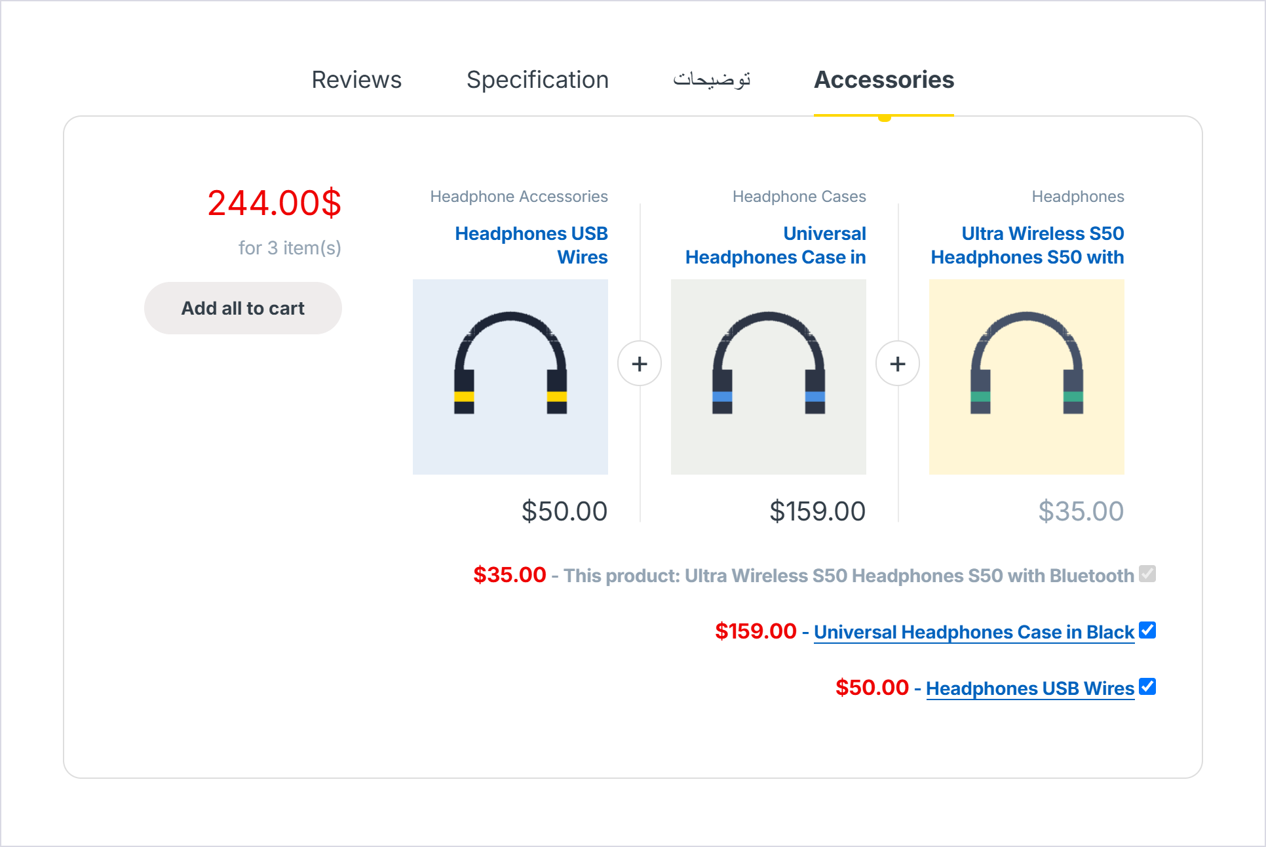Click the large $50.00 price under USB Wires image
The width and height of the screenshot is (1266, 847).
click(564, 511)
